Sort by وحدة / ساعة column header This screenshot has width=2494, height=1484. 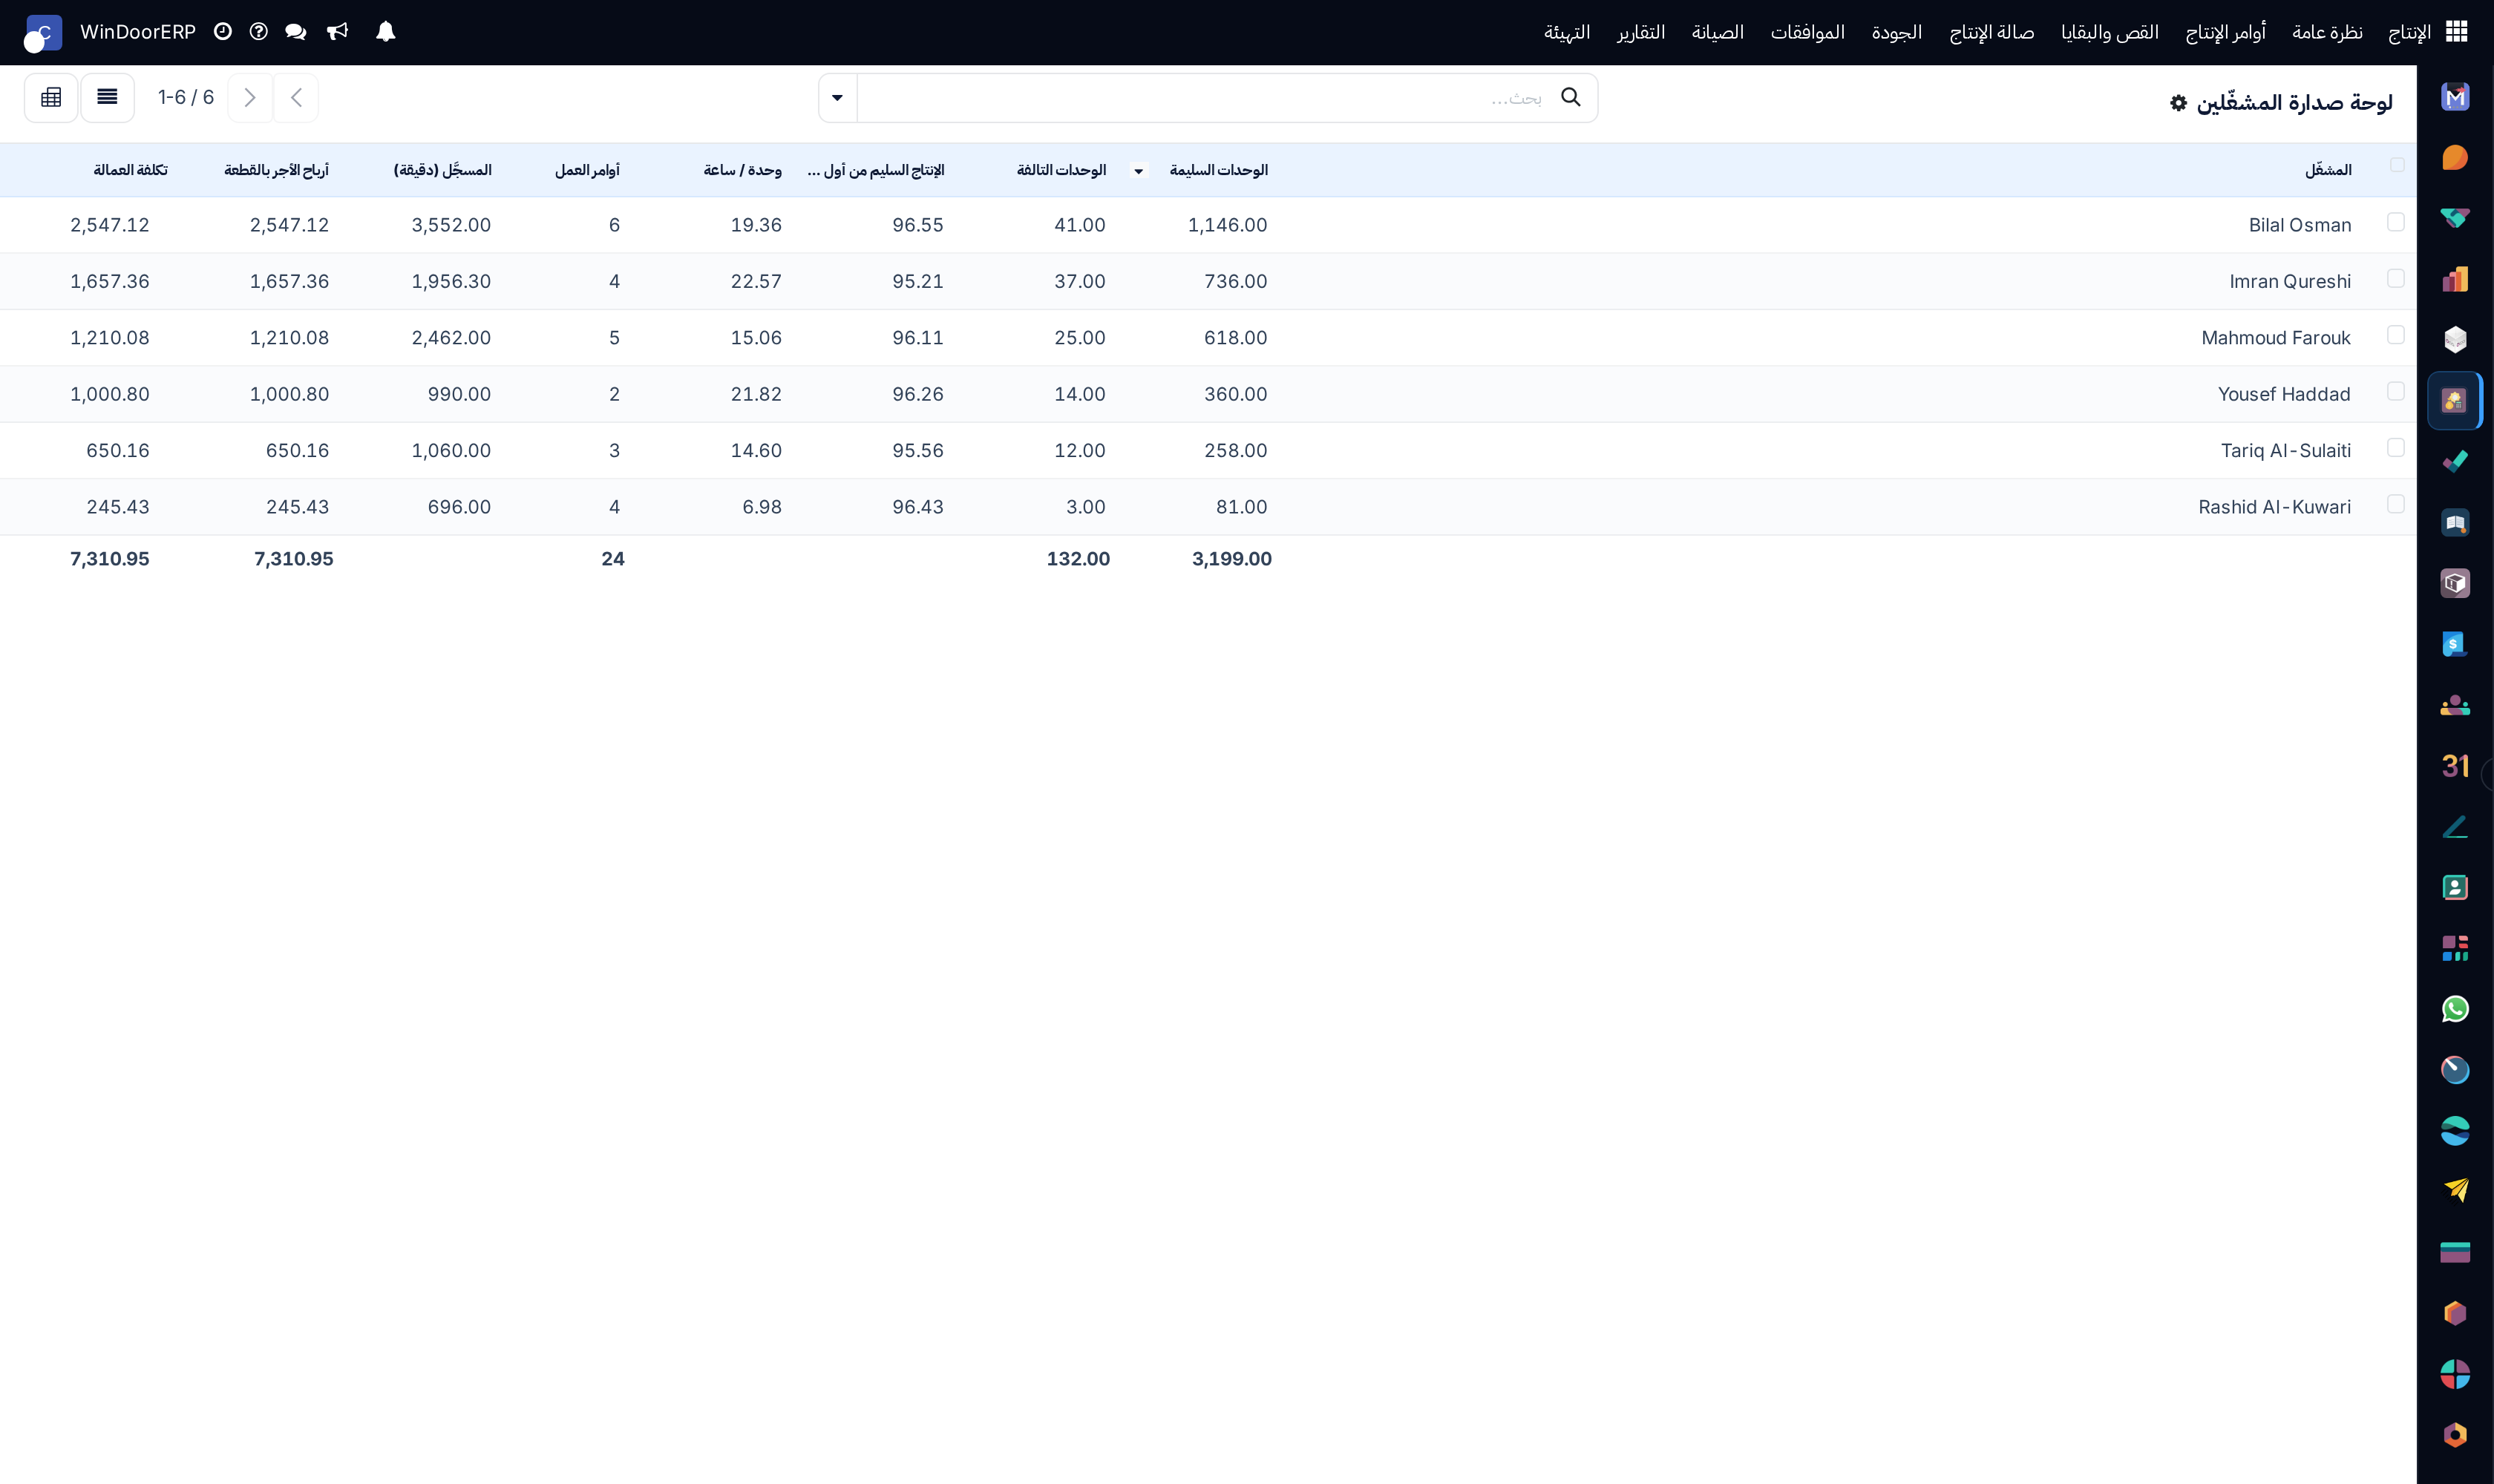pyautogui.click(x=742, y=170)
